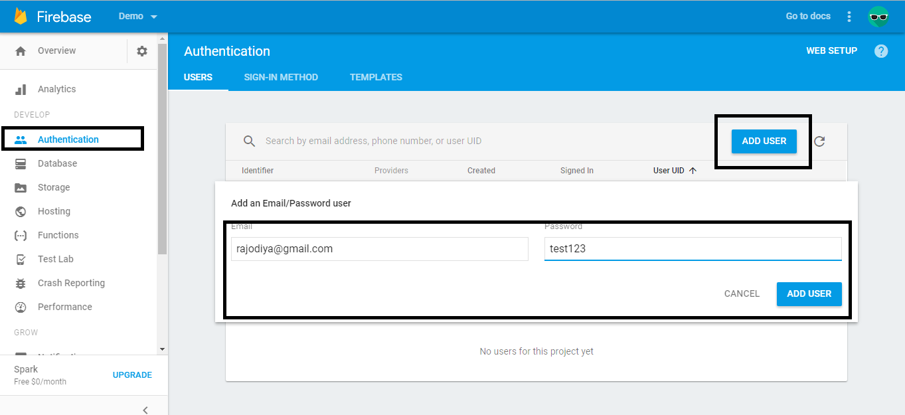Viewport: 905px width, 415px height.
Task: Click the Identifier column header
Action: 257,171
